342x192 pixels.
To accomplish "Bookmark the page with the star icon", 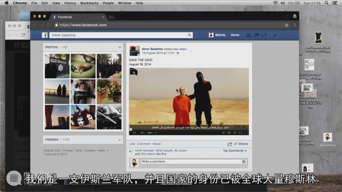I will tap(286, 25).
